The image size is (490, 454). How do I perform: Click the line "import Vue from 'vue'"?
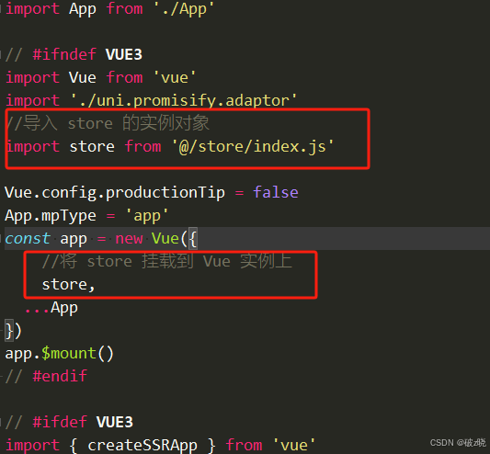pos(100,78)
